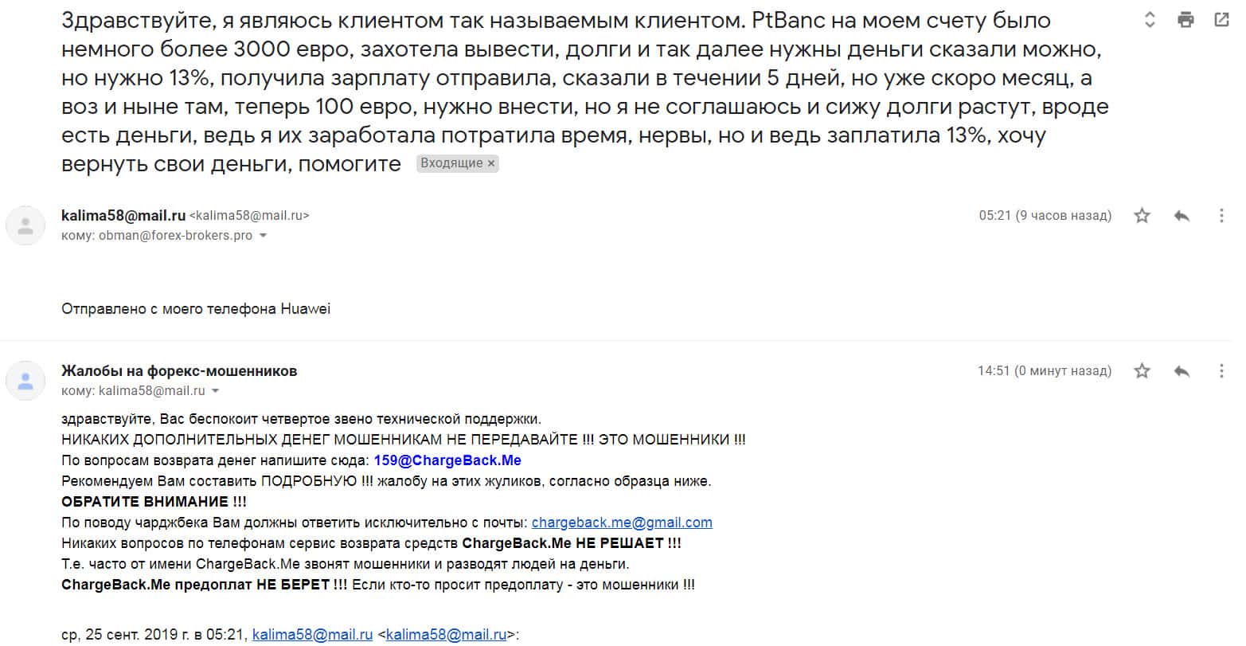Open the chargeback.me@gmail.com link
Image resolution: width=1246 pixels, height=646 pixels.
tap(622, 523)
